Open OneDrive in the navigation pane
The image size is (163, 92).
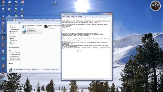[x=12, y=33]
